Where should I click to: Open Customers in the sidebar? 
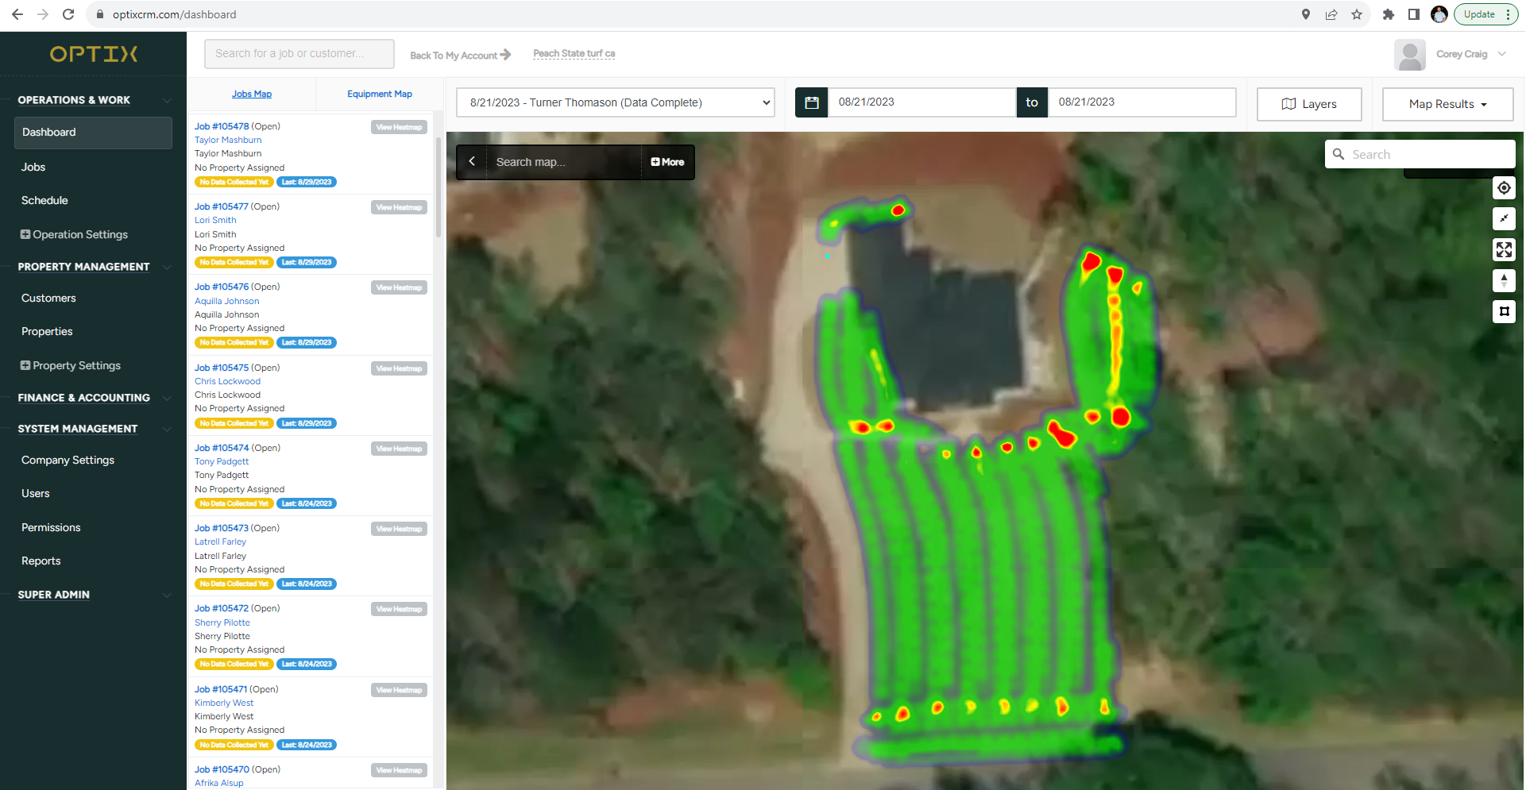pyautogui.click(x=48, y=298)
